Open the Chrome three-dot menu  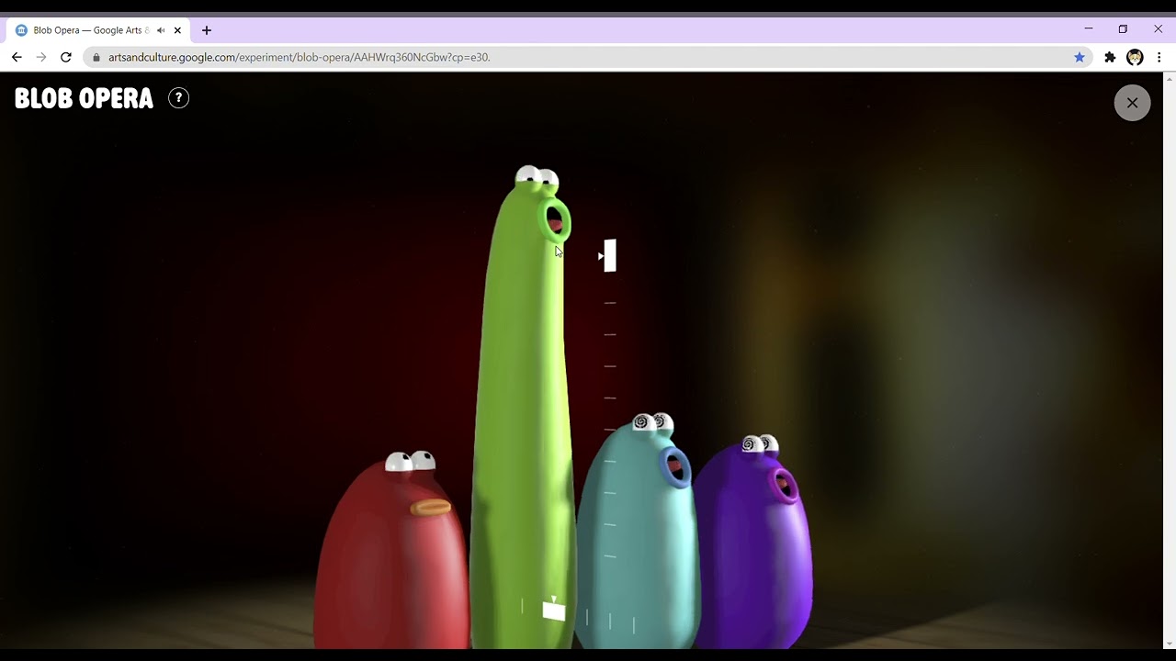1159,57
